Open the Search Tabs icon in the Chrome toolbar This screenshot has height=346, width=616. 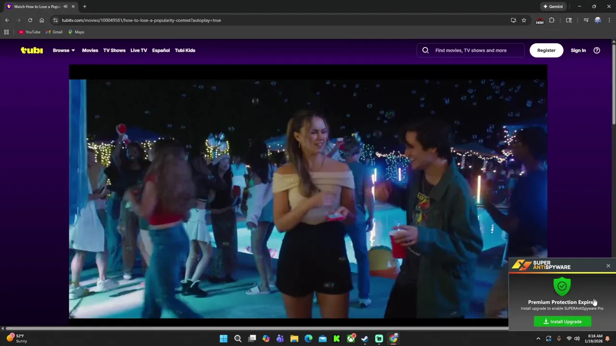coord(569,20)
